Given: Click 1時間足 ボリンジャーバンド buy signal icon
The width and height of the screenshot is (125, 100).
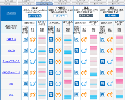Looking at the screenshot, I should pos(51,73).
